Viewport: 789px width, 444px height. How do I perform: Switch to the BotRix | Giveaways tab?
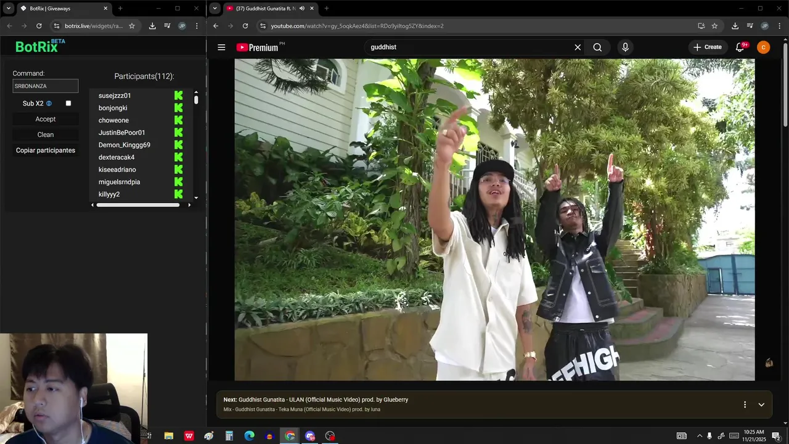[64, 9]
